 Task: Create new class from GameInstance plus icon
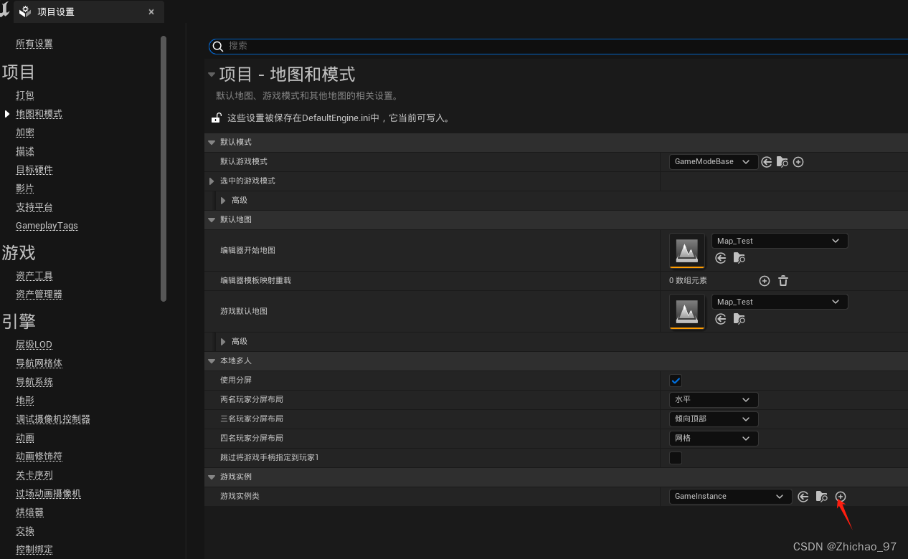pos(840,496)
